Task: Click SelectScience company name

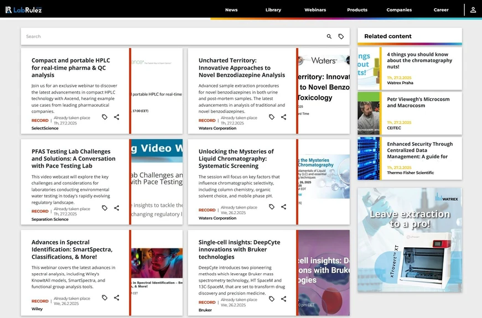Action: [45, 128]
